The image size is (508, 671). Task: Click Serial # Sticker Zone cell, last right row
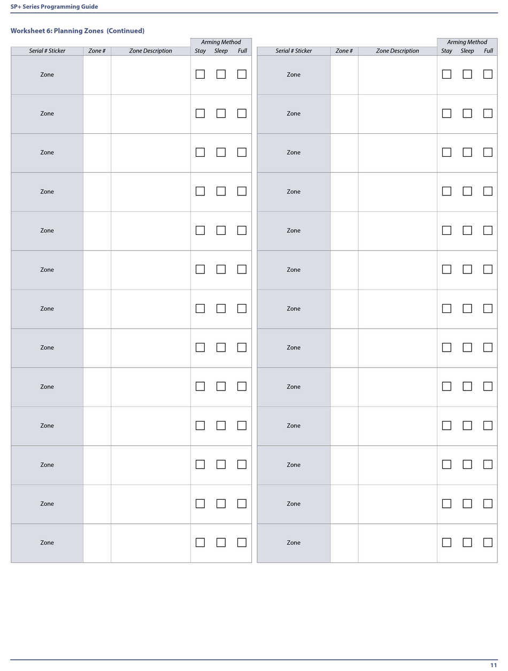294,543
